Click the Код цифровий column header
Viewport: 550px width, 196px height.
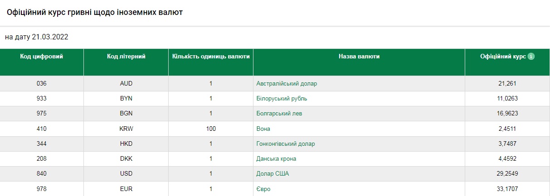pyautogui.click(x=42, y=57)
